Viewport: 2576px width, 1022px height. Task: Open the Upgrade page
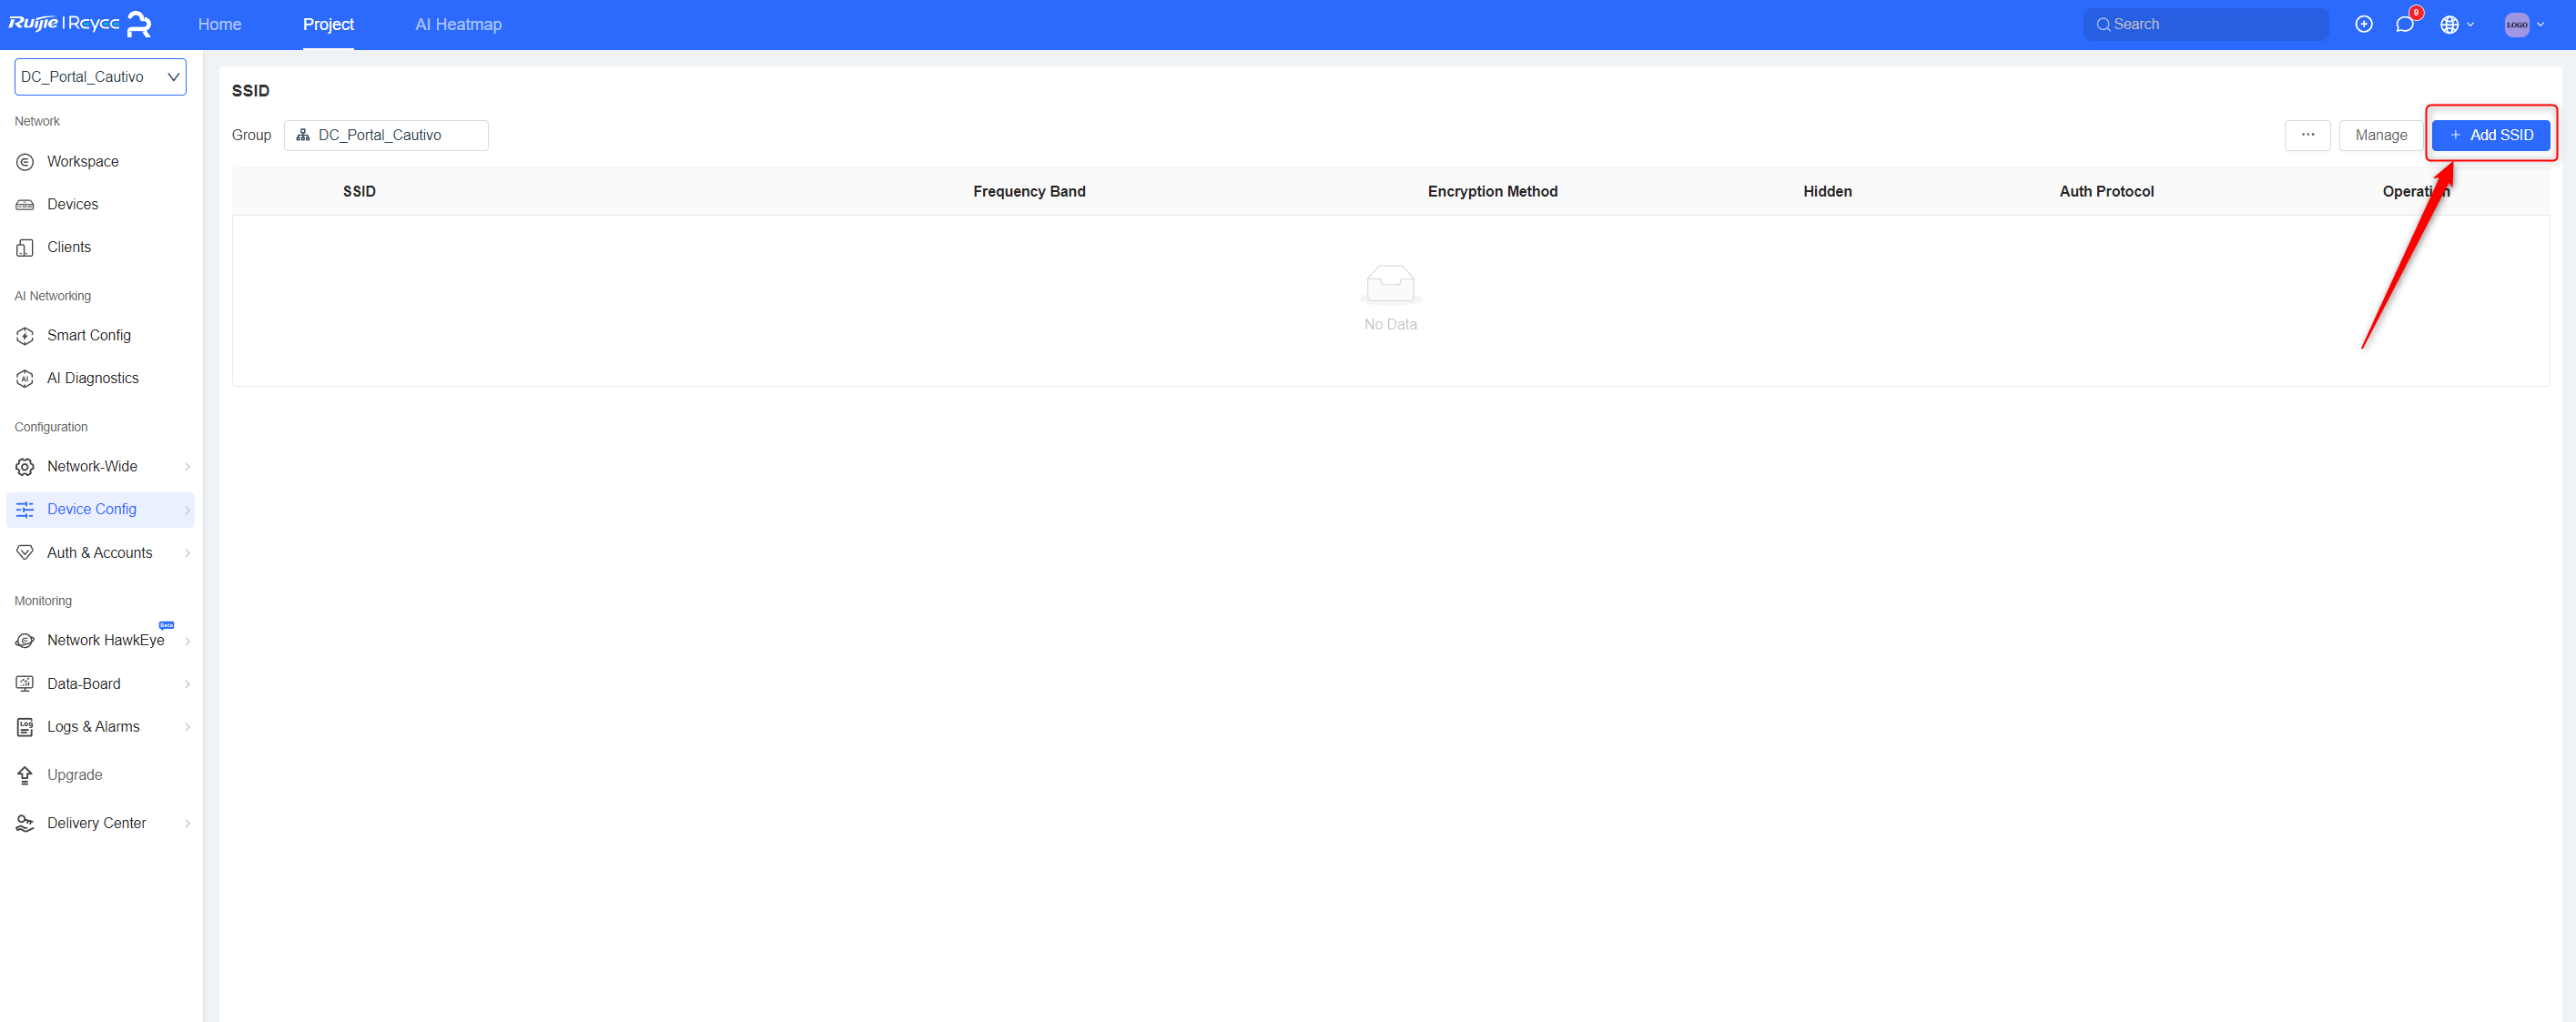point(74,775)
